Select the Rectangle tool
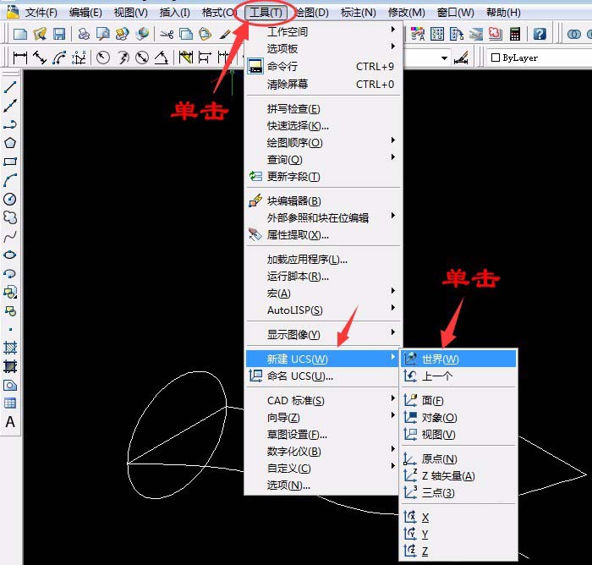Screen dimensions: 592x565 [10, 162]
